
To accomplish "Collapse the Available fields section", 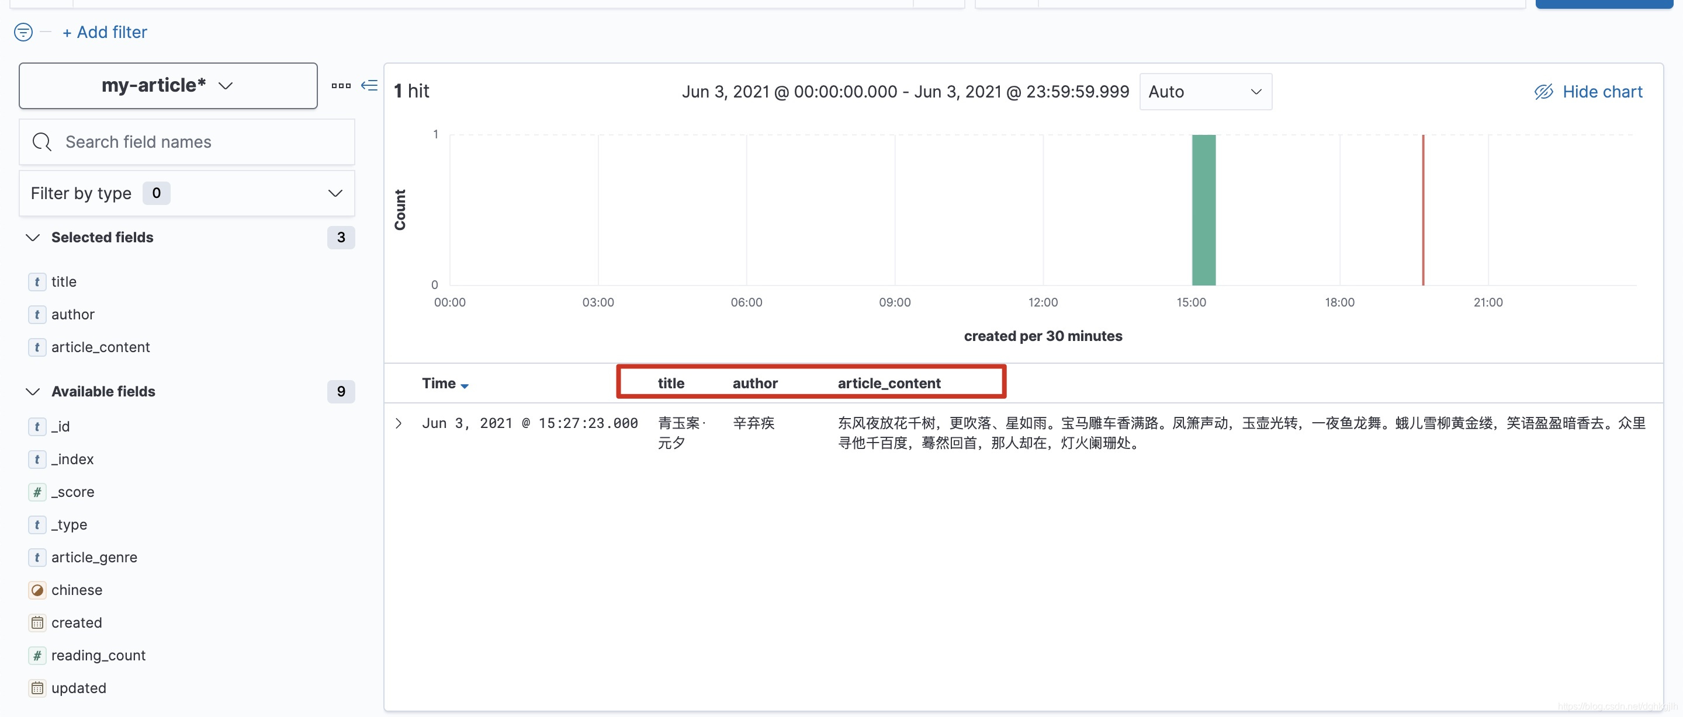I will pyautogui.click(x=33, y=392).
